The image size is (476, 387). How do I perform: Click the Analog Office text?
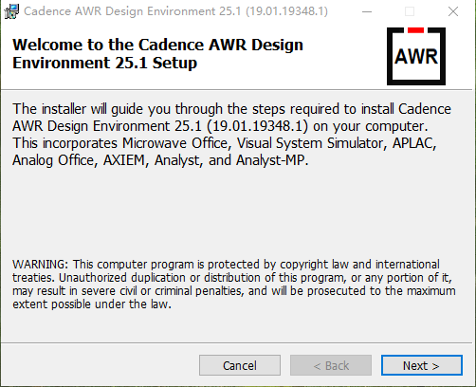[53, 160]
